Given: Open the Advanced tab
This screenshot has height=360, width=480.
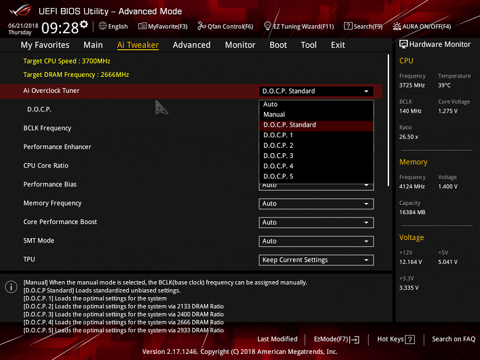Looking at the screenshot, I should (x=191, y=45).
